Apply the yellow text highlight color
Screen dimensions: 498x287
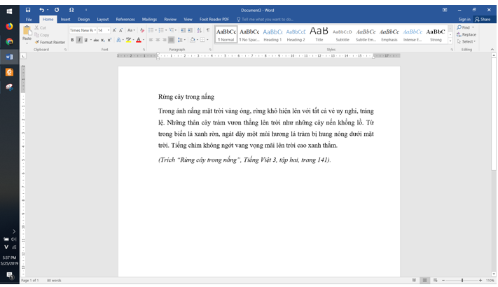pos(128,40)
